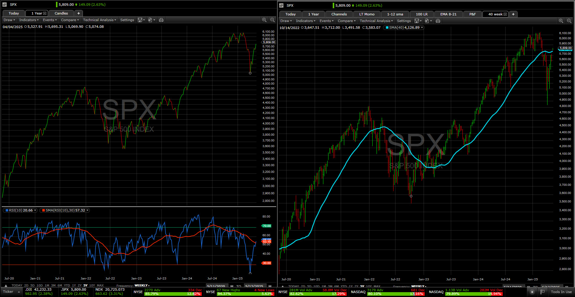Viewport: 575px width, 297px height.
Task: Click the left chart start date field
Action: point(217,286)
